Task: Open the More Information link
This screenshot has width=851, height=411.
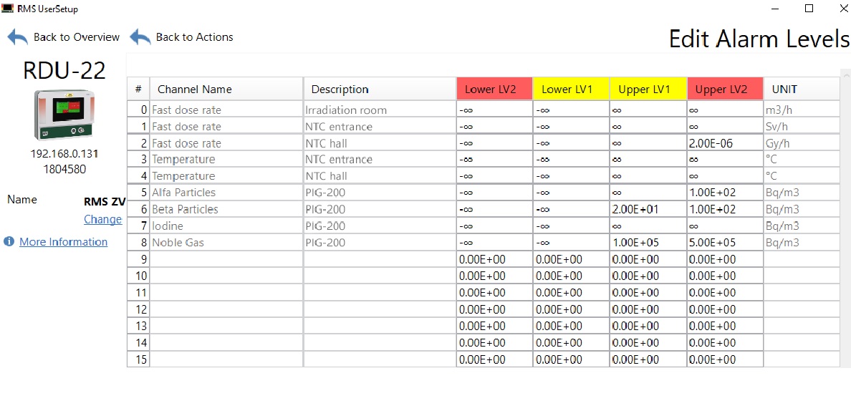Action: coord(63,242)
